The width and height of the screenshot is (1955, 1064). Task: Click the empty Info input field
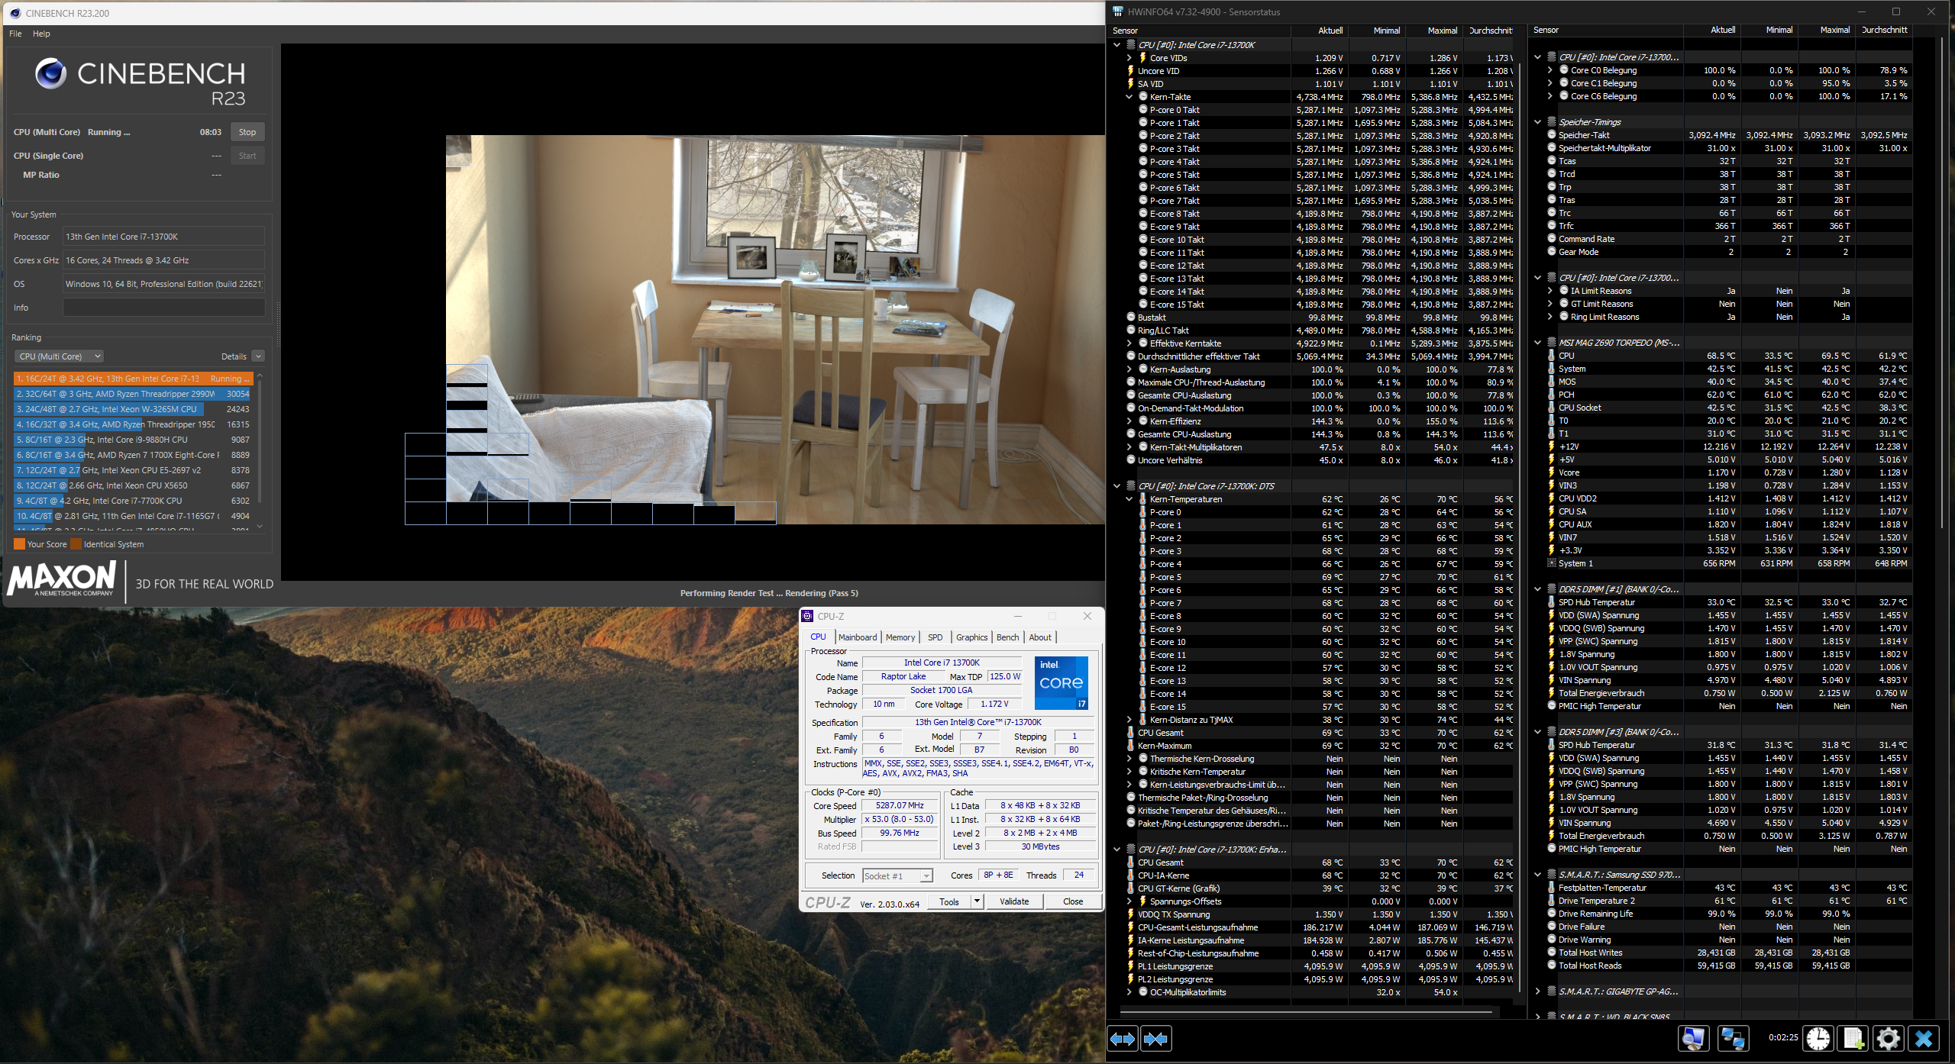[x=163, y=308]
